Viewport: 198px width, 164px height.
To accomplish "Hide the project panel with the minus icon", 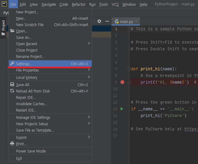I will (x=107, y=21).
